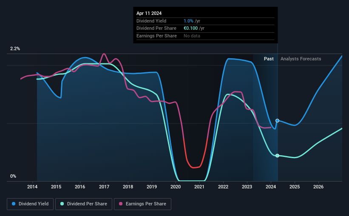
Task: Click the 2019 x-axis label
Action: 152,187
